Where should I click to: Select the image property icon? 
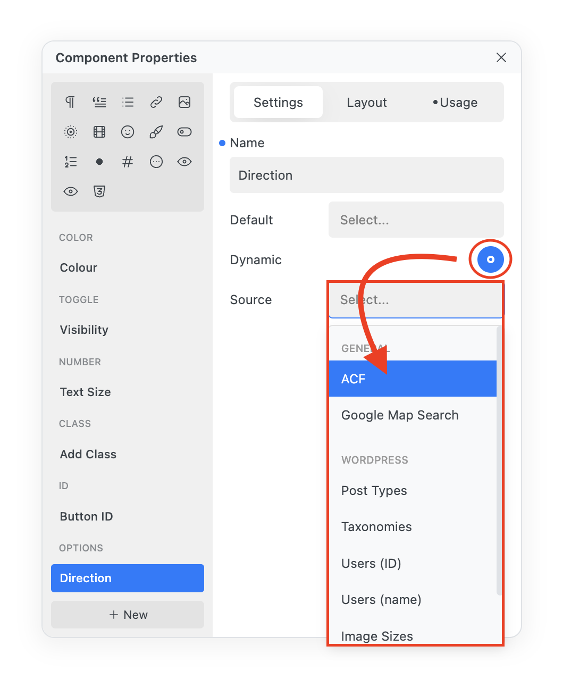click(184, 102)
